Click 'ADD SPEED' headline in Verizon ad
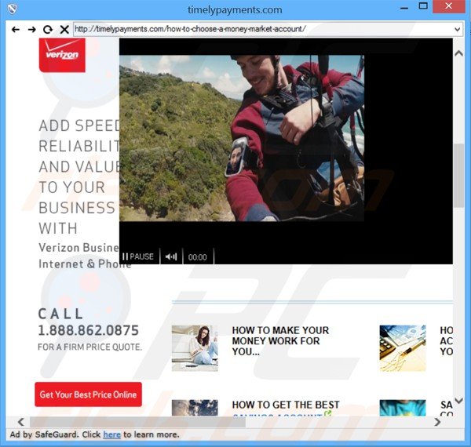471x447 pixels. point(79,125)
